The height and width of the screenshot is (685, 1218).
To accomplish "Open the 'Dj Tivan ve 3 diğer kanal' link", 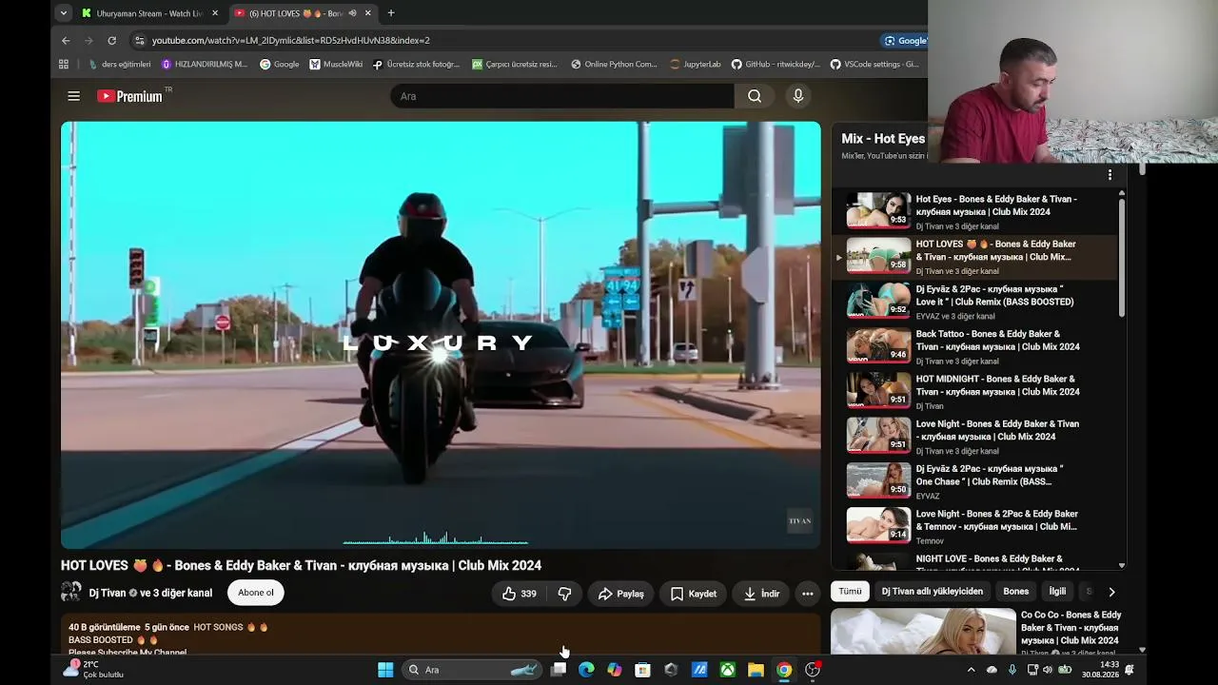I will click(x=150, y=593).
